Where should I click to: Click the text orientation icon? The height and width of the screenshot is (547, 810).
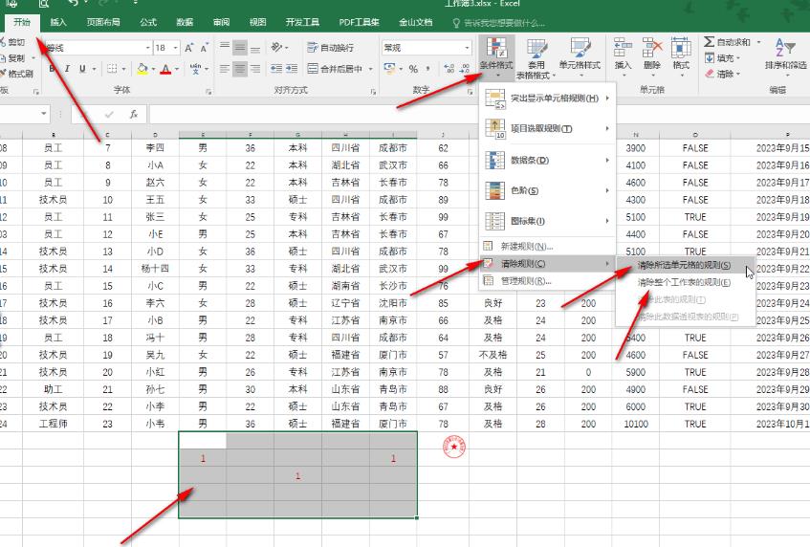pyautogui.click(x=276, y=48)
